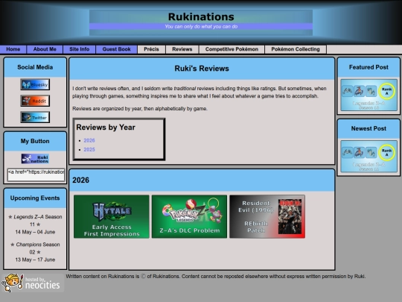Screen dimensions: 402x302
Task: Click the 'Ruki's Reviews' heading
Action: tap(202, 69)
